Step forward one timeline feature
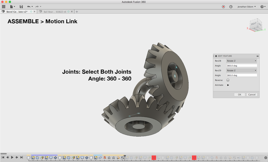The height and width of the screenshot is (162, 268). click(x=17, y=157)
